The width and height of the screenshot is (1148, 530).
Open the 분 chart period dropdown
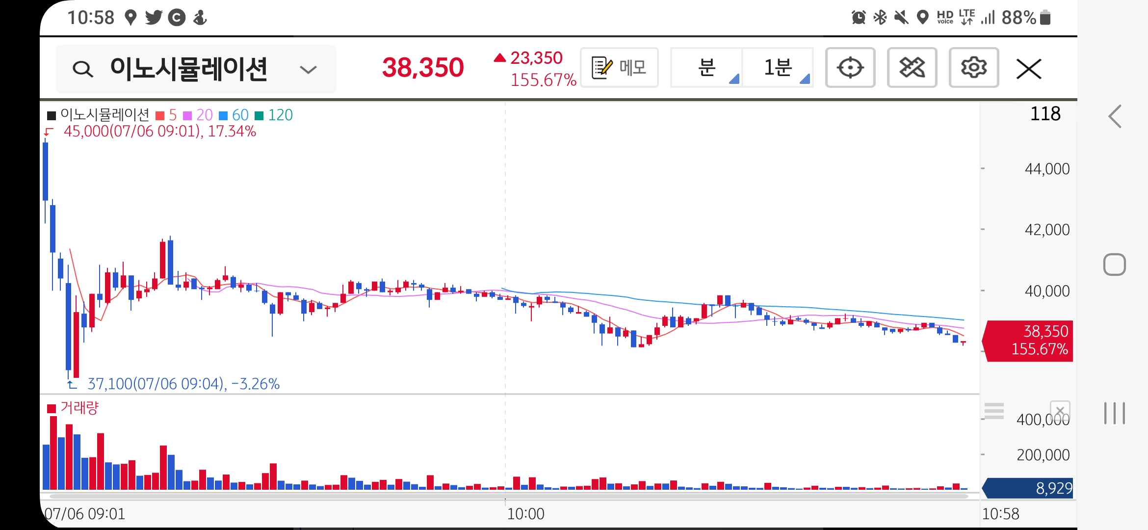pos(707,68)
